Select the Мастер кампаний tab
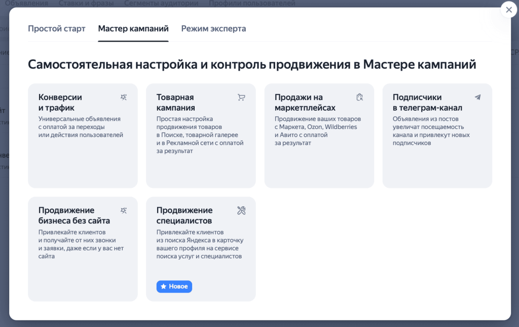 133,28
